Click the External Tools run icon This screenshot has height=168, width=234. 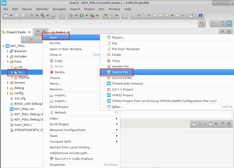92,15
